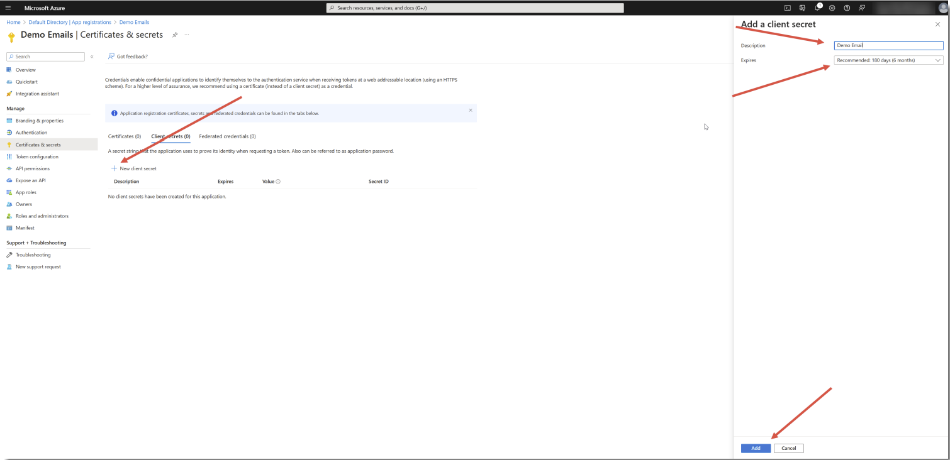
Task: Open the Azure portal hamburger menu
Action: coord(8,8)
